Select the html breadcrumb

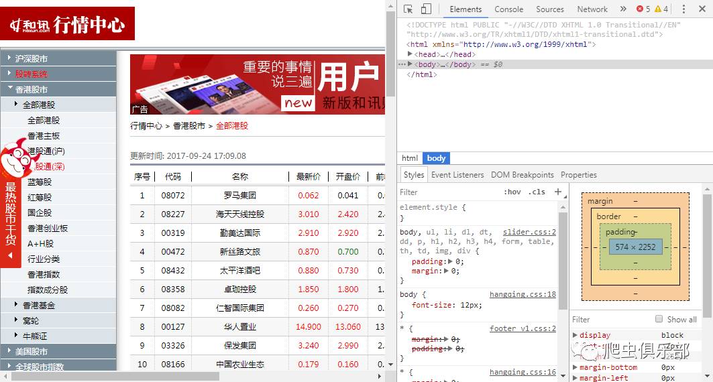409,158
